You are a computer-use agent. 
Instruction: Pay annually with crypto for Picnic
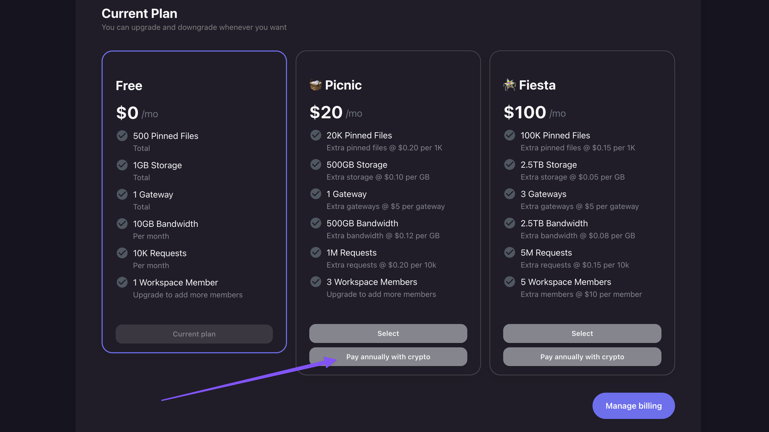(x=388, y=357)
